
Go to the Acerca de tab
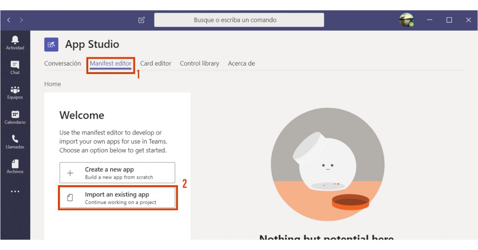coord(241,63)
